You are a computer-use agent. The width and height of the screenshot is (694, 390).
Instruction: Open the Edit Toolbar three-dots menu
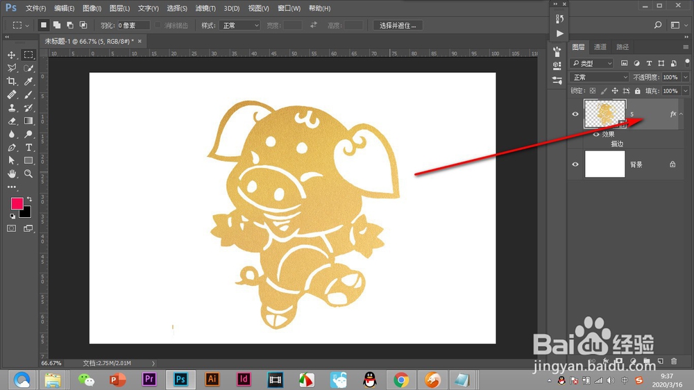pyautogui.click(x=12, y=187)
